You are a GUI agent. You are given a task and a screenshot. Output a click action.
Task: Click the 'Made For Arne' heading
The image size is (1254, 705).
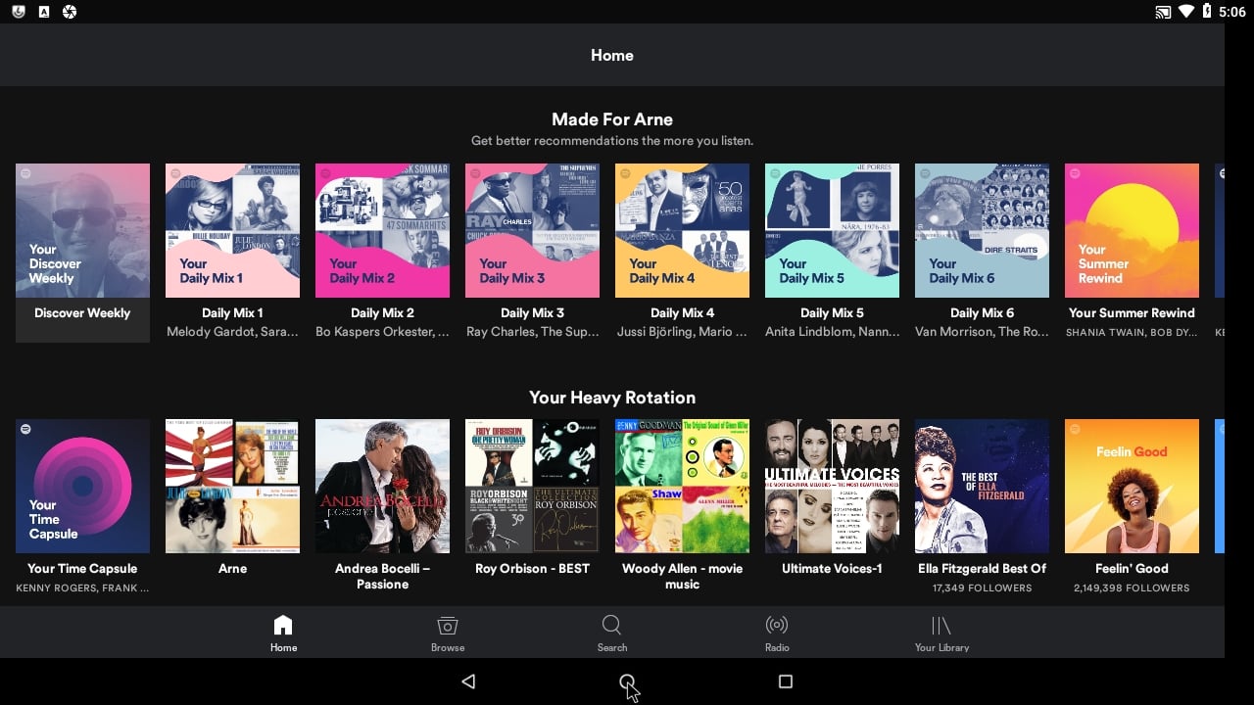612,119
